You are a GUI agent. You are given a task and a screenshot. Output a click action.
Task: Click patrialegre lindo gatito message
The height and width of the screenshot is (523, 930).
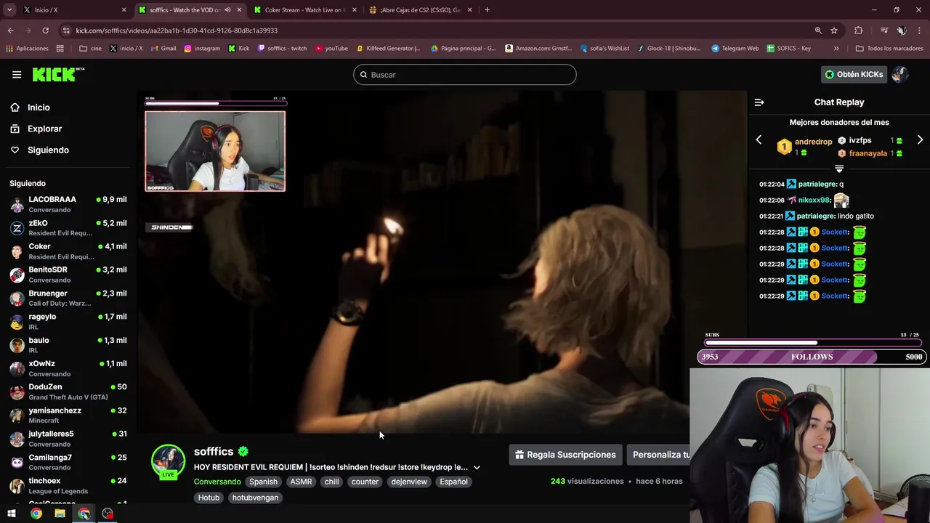pos(817,216)
